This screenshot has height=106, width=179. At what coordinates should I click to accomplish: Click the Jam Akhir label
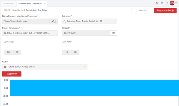point(67,42)
